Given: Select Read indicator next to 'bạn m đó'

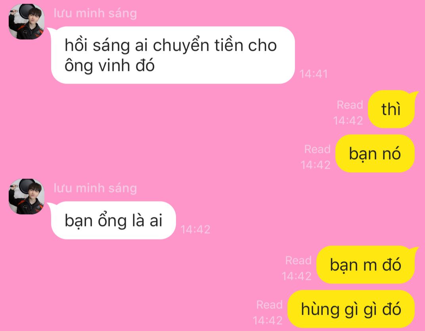Looking at the screenshot, I should (x=298, y=261).
